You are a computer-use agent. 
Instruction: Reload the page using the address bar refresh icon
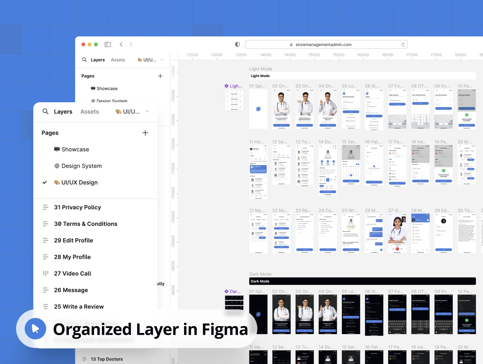(403, 44)
